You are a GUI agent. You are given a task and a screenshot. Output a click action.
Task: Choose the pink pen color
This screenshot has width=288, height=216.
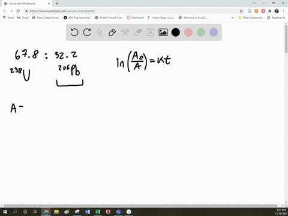point(188,32)
